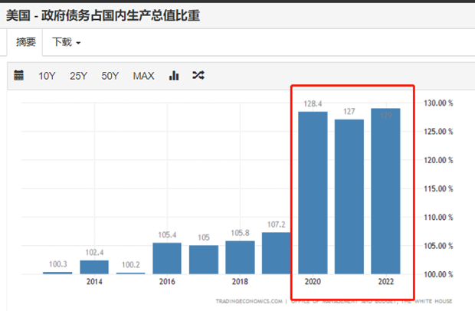Select the 10Y time range
The height and width of the screenshot is (311, 475).
coord(47,76)
